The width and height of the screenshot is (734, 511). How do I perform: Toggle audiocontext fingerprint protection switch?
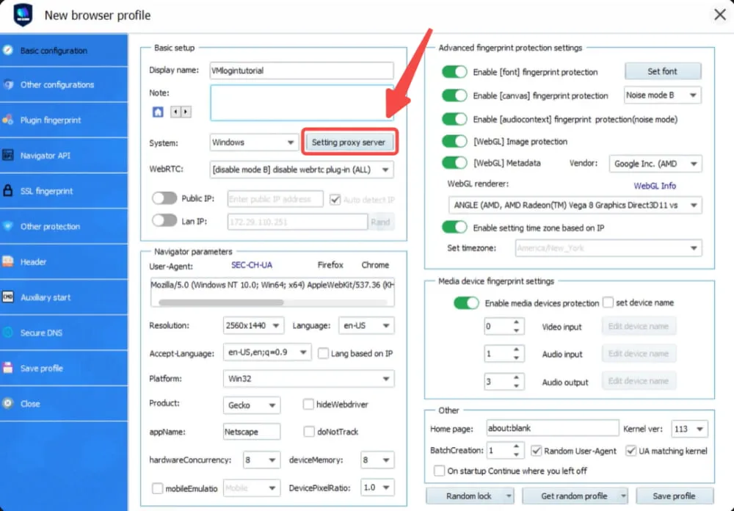(454, 119)
